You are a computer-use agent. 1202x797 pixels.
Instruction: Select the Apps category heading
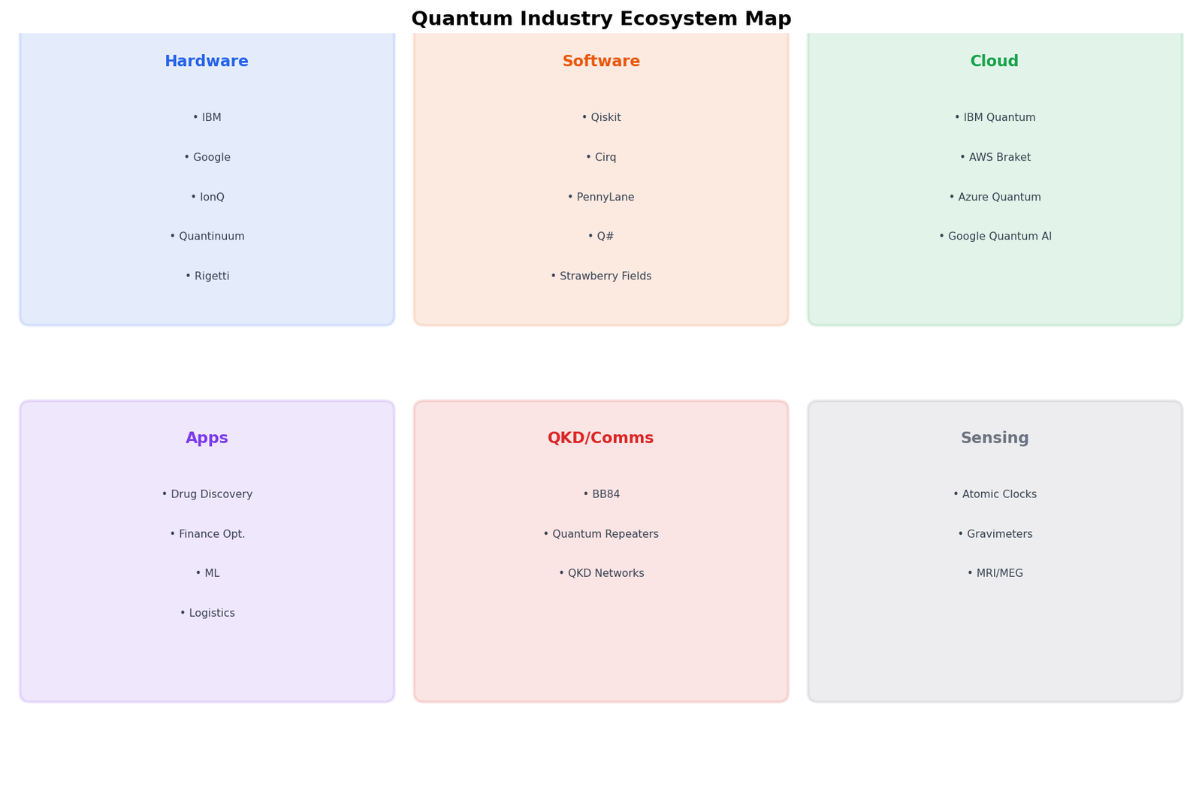point(207,439)
